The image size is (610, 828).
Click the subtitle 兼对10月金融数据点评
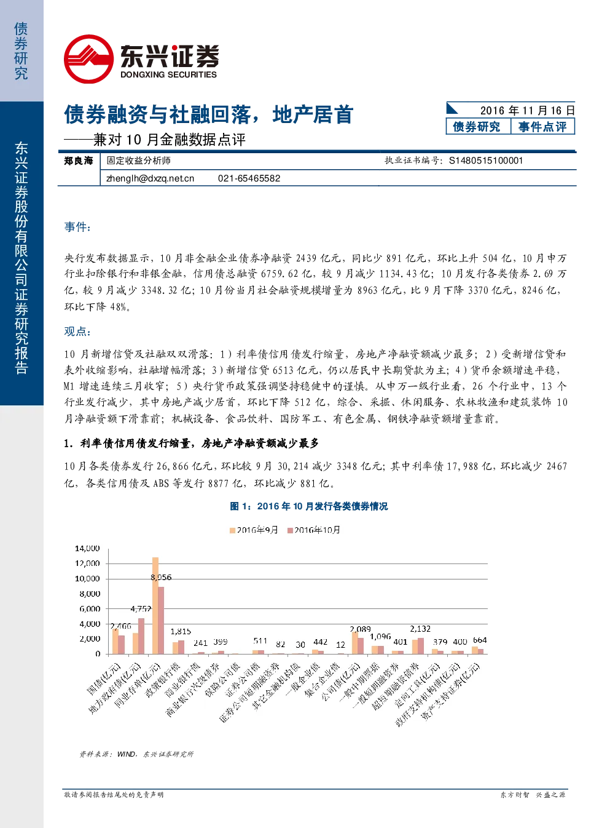click(x=170, y=140)
